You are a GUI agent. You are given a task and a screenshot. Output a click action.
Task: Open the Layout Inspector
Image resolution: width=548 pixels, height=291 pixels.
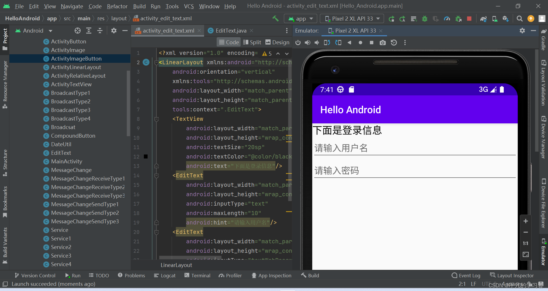tap(512, 276)
